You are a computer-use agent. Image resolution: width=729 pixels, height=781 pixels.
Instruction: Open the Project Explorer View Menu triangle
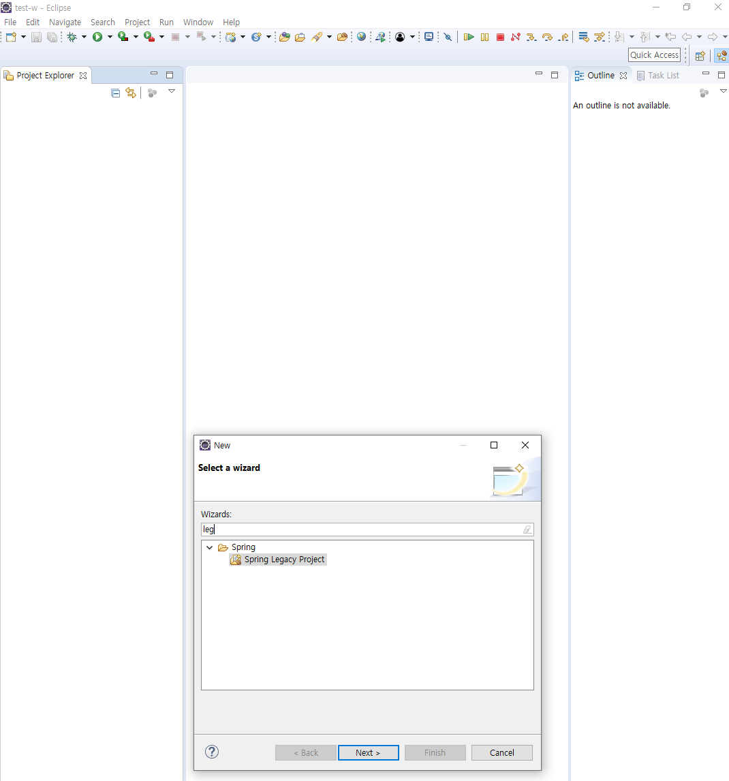(x=172, y=91)
